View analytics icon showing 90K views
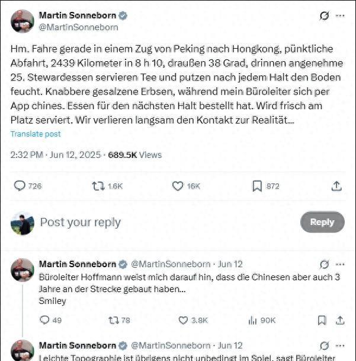The image size is (356, 361). pyautogui.click(x=252, y=320)
